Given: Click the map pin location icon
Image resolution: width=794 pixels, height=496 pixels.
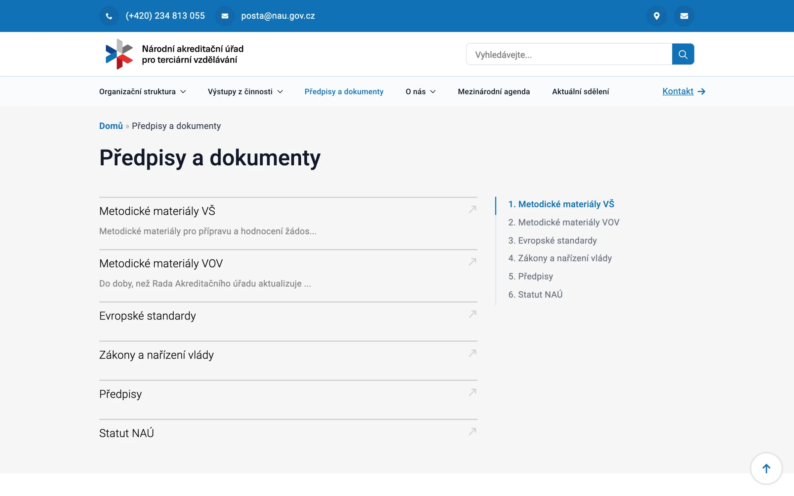Looking at the screenshot, I should tap(657, 16).
